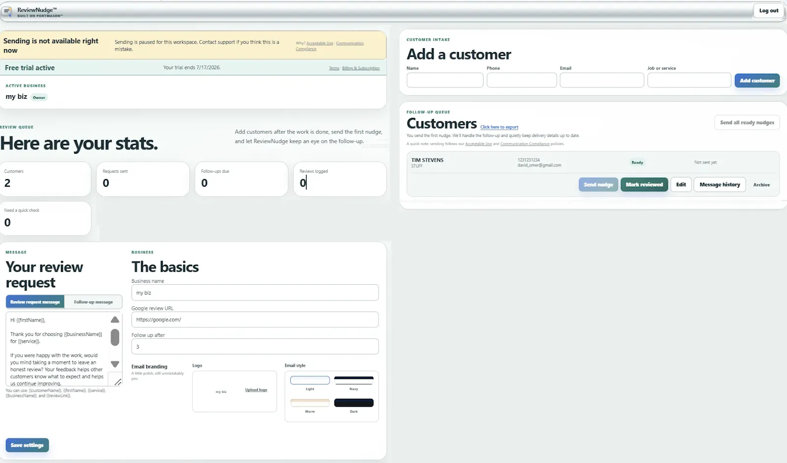Click the ReviewNudge logo icon
This screenshot has height=463, width=787.
tap(7, 11)
